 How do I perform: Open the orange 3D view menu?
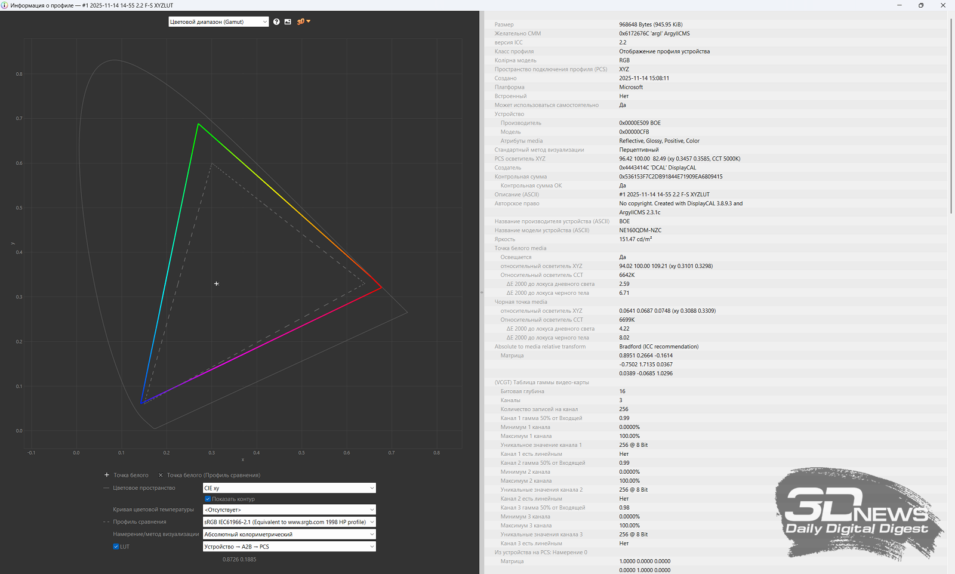click(x=303, y=21)
